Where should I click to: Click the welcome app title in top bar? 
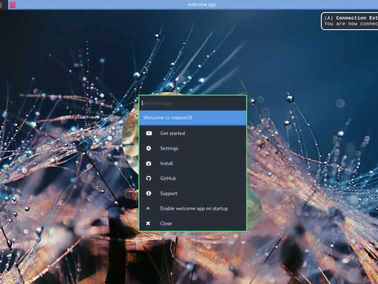(x=202, y=5)
